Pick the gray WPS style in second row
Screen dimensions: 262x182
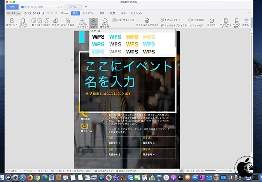pyautogui.click(x=115, y=44)
